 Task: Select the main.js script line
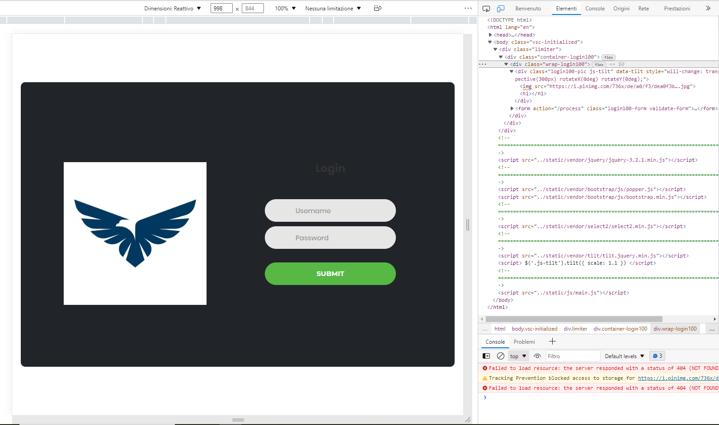click(x=564, y=293)
